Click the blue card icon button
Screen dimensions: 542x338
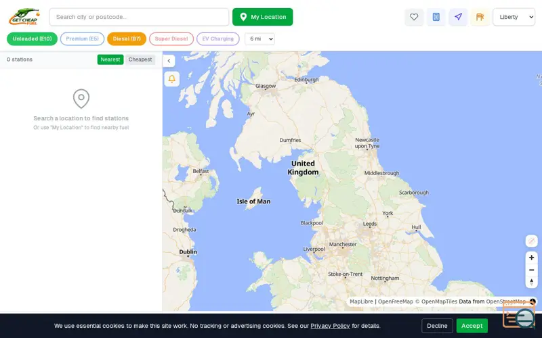tap(436, 17)
